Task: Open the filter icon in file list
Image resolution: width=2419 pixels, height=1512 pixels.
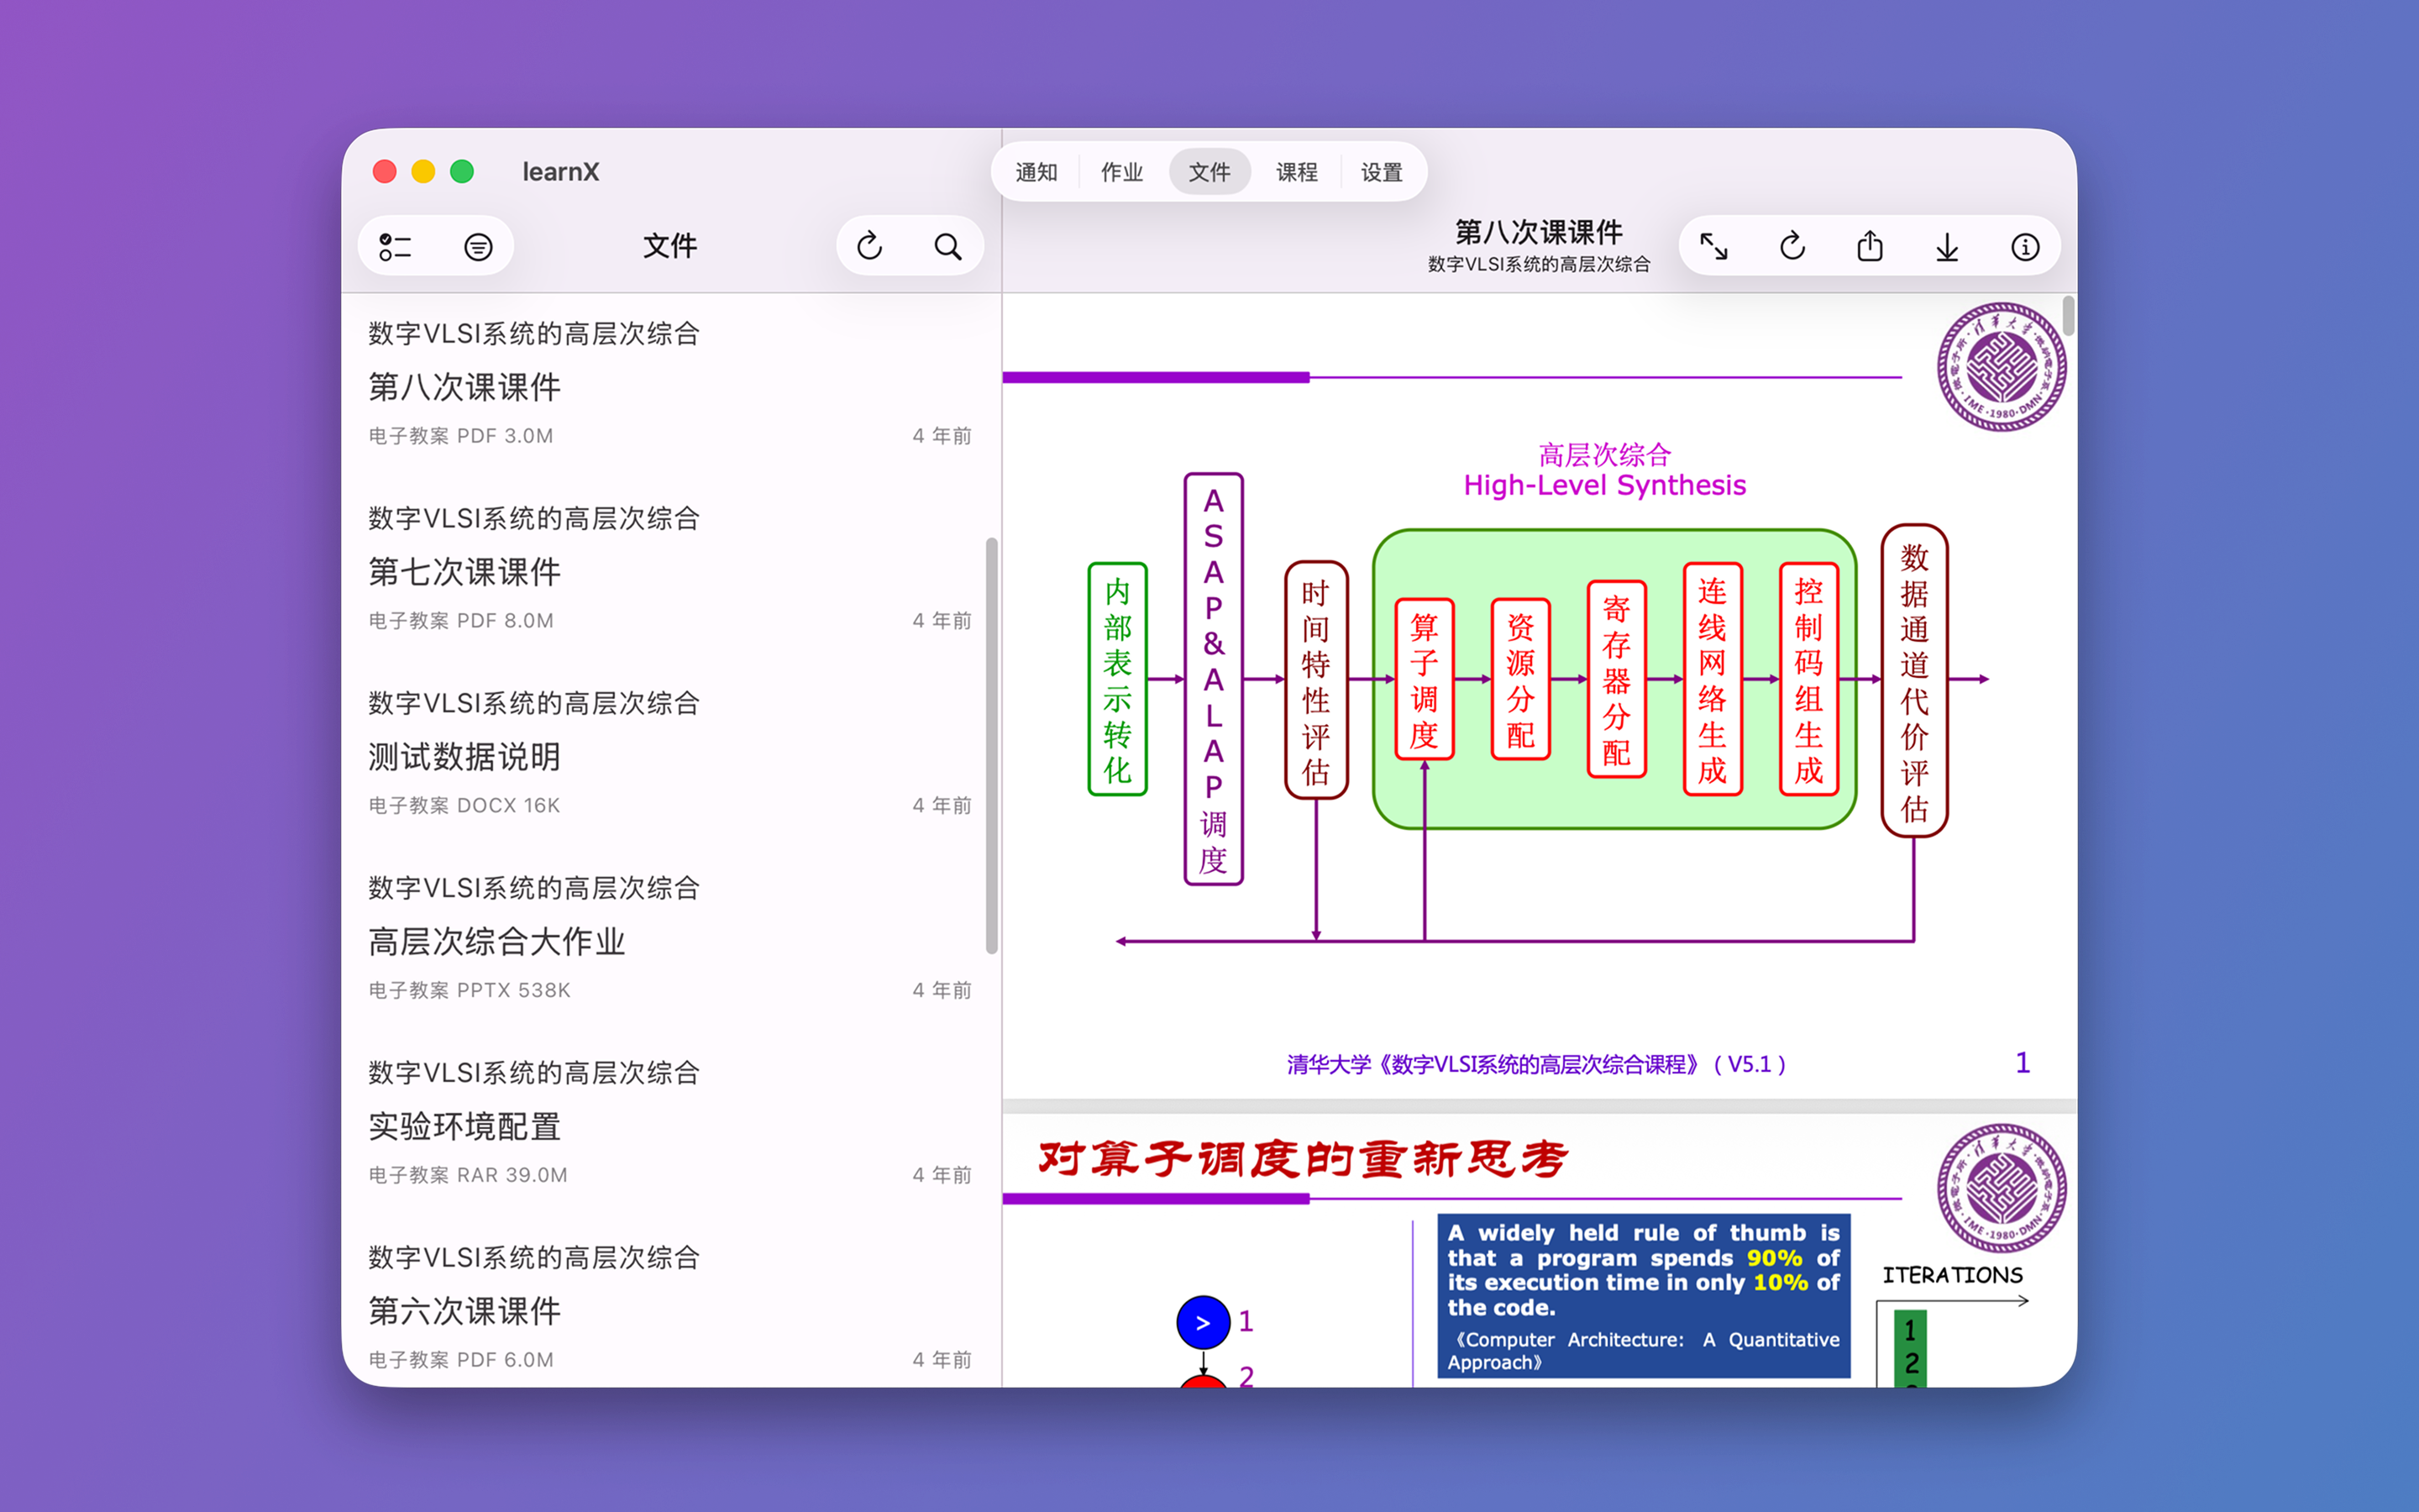Action: (478, 246)
